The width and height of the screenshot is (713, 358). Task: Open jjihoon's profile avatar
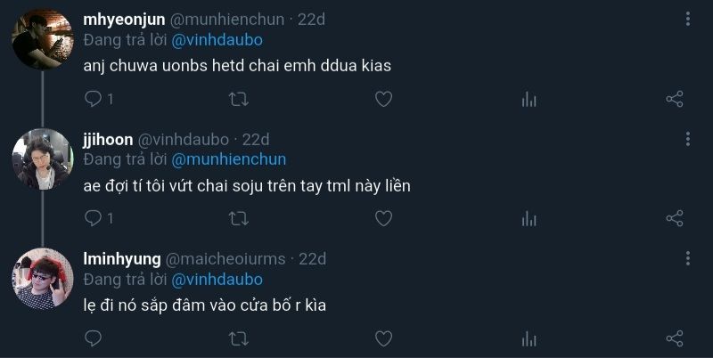[42, 159]
